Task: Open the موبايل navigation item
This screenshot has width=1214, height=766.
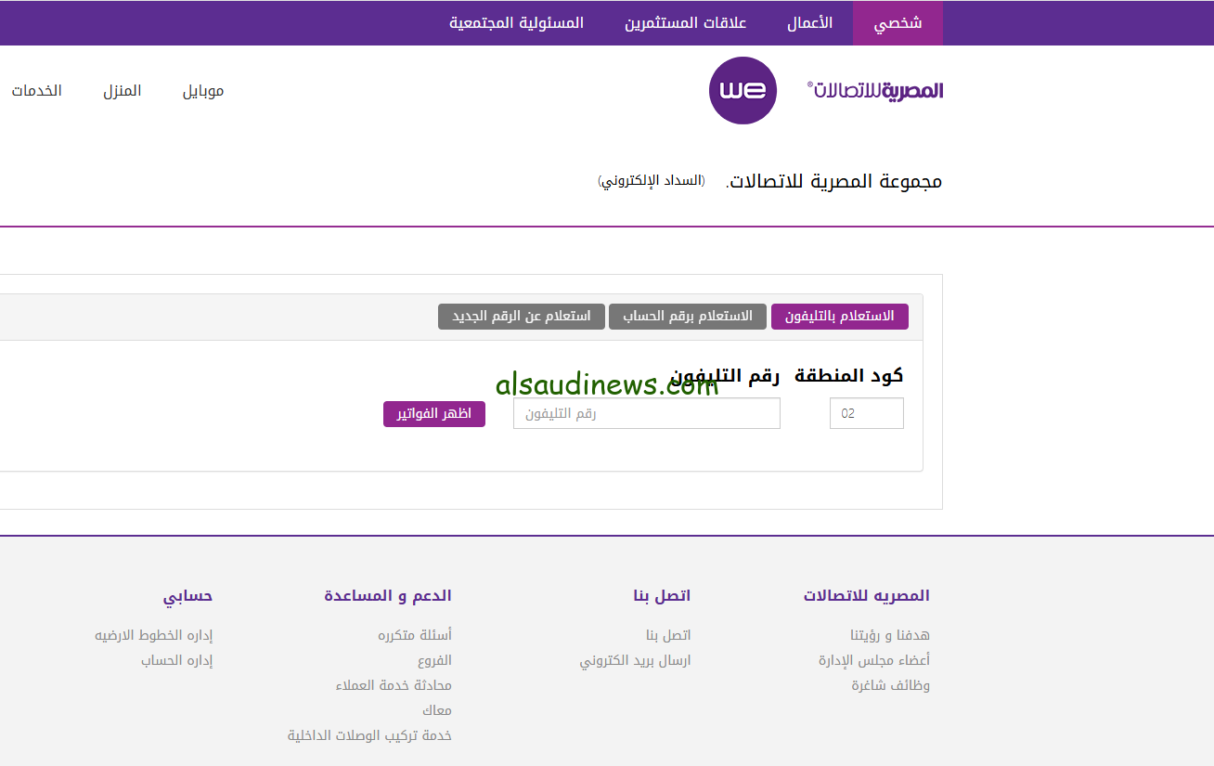Action: point(203,91)
